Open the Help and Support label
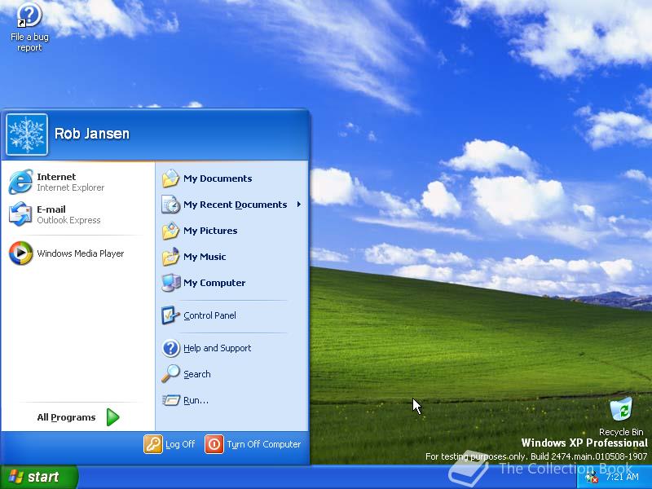652x489 pixels. pyautogui.click(x=217, y=348)
